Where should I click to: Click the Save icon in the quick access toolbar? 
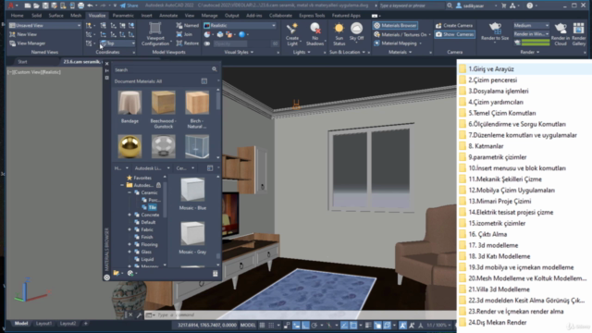[x=45, y=6]
